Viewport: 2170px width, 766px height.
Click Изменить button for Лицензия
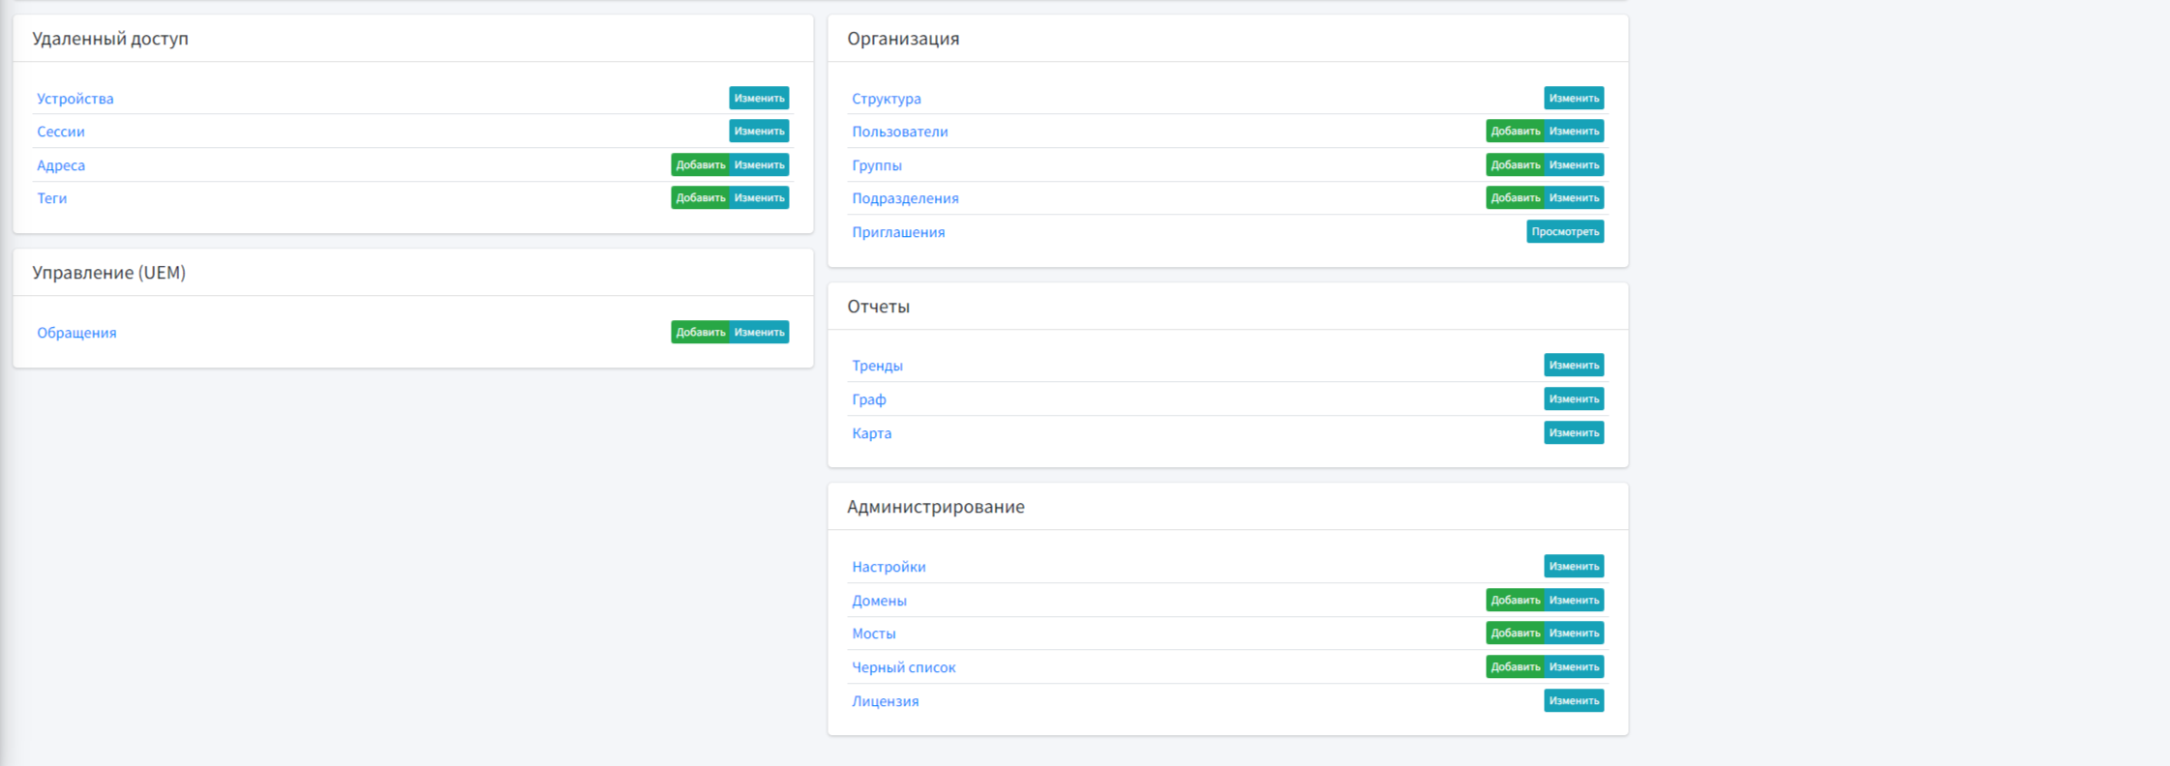click(x=1574, y=700)
